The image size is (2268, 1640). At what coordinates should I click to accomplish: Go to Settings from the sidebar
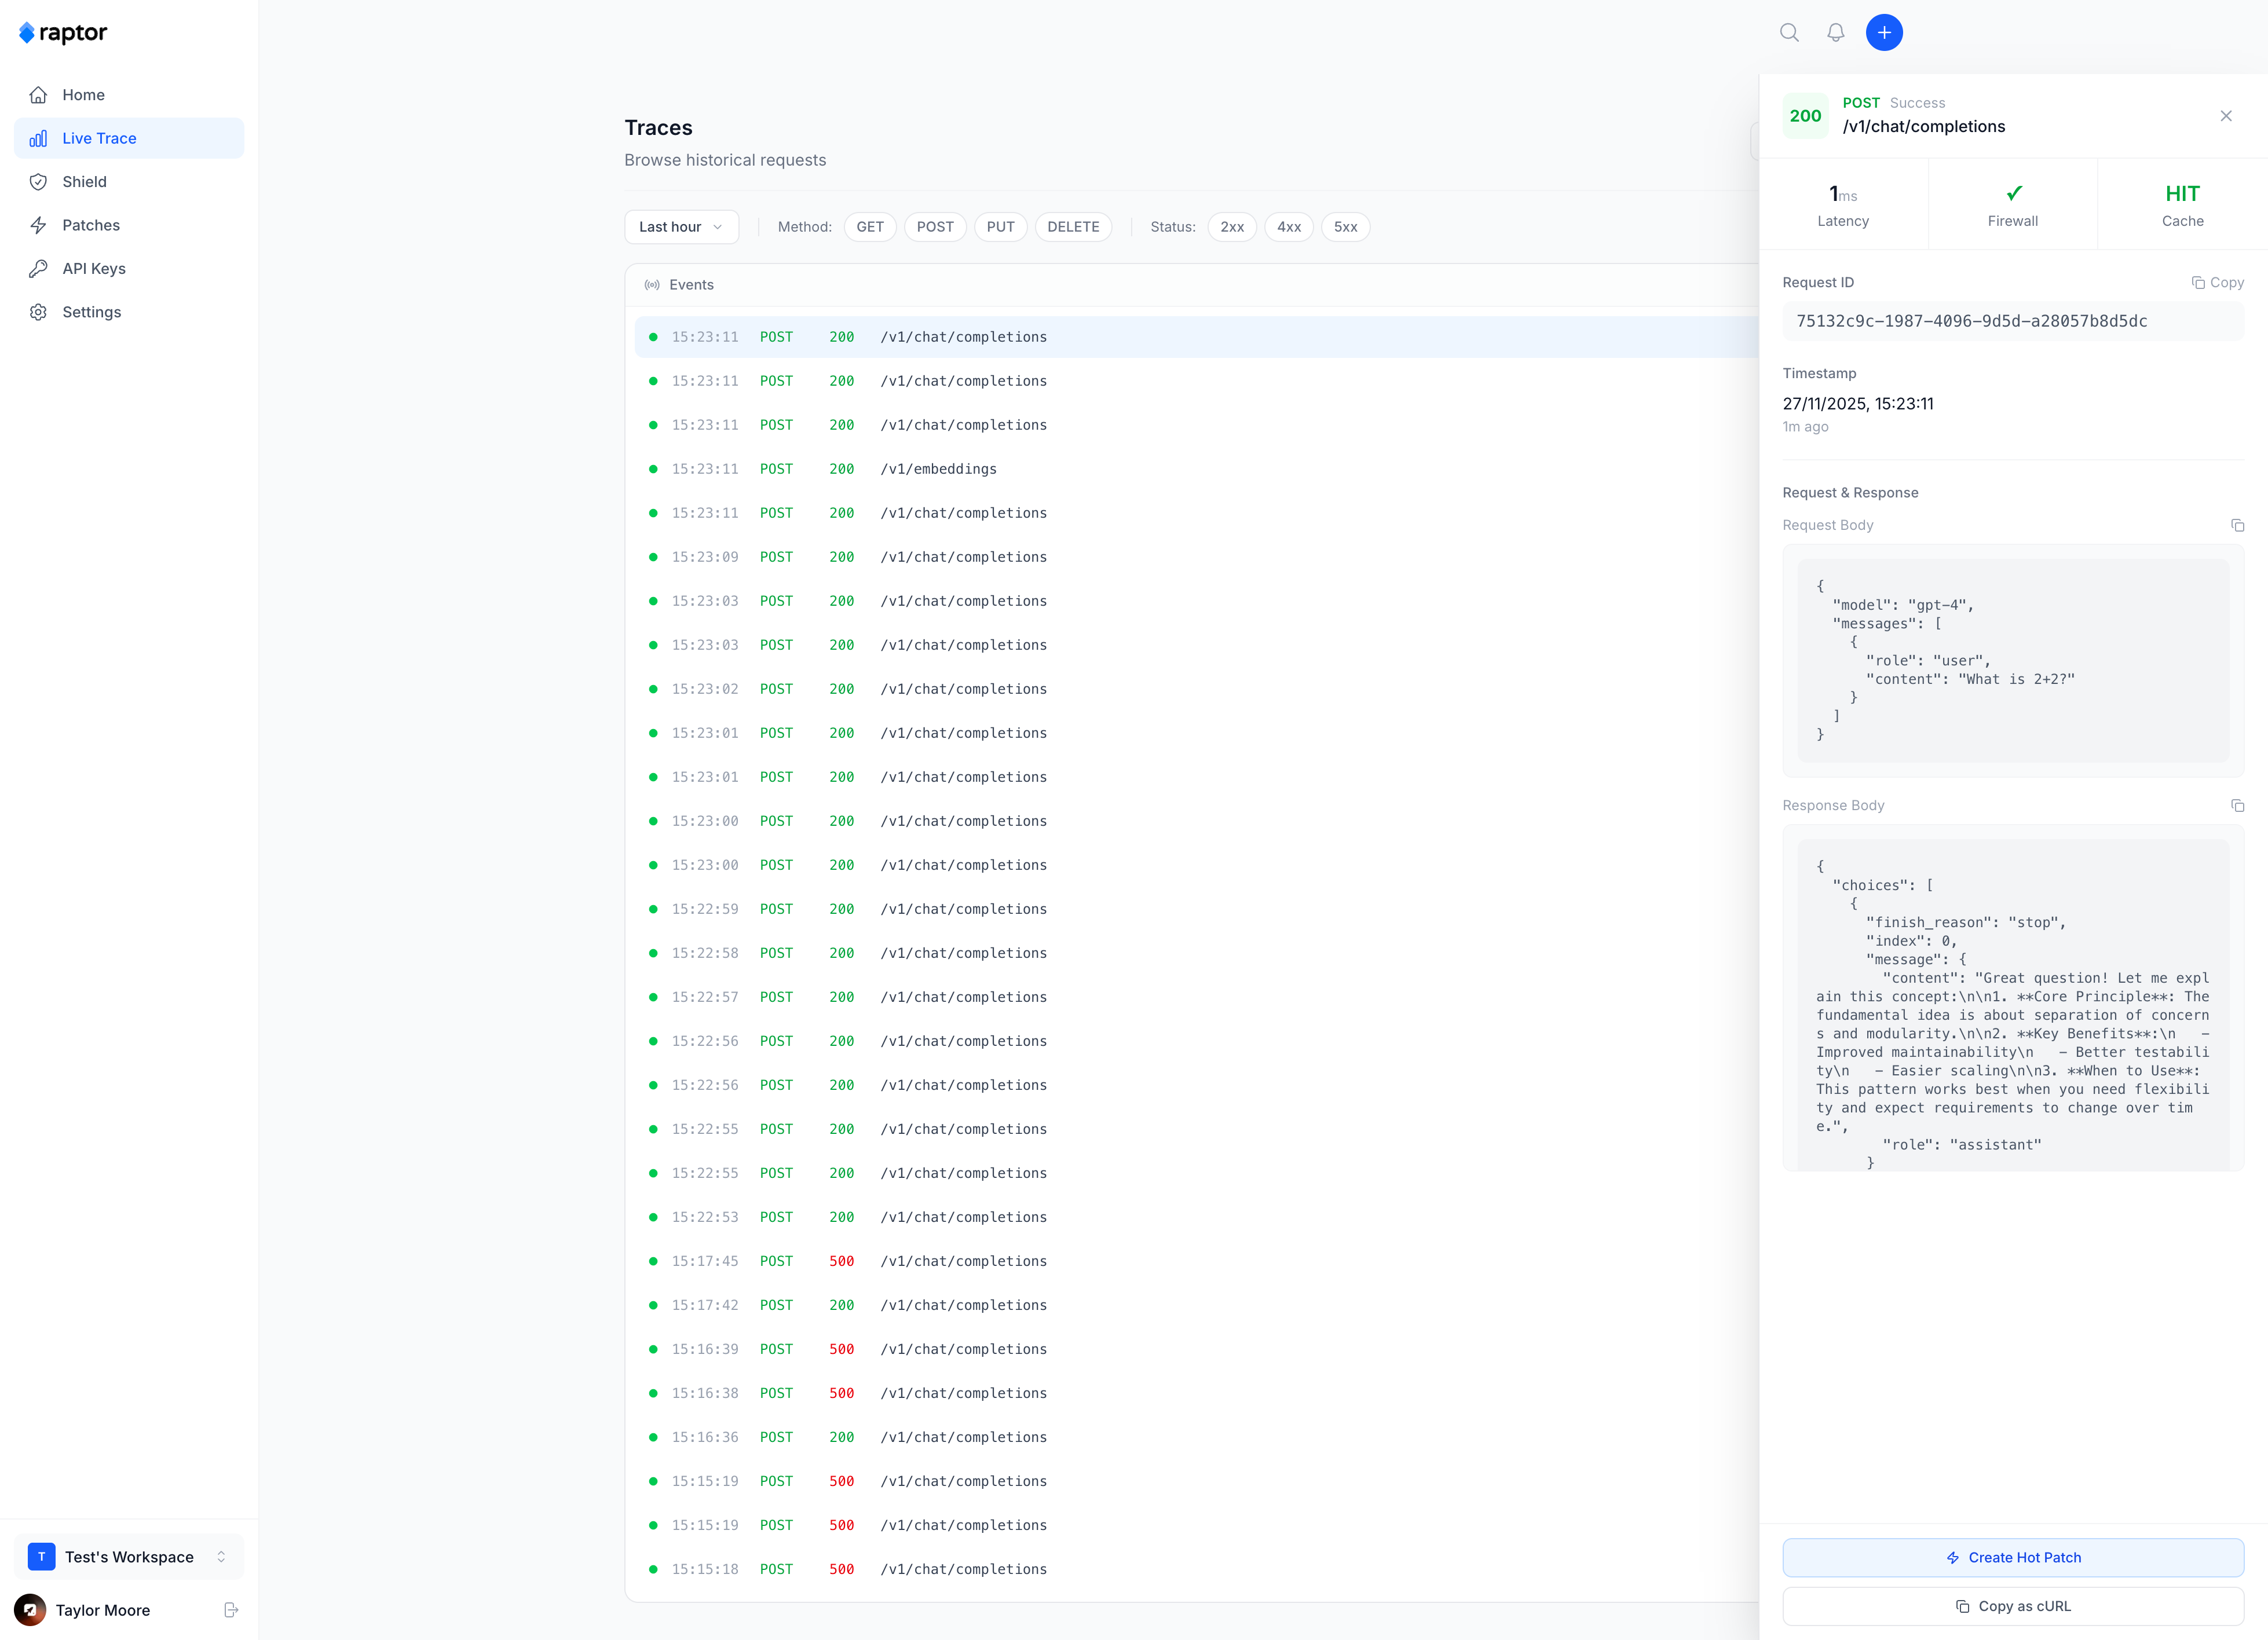coord(92,311)
